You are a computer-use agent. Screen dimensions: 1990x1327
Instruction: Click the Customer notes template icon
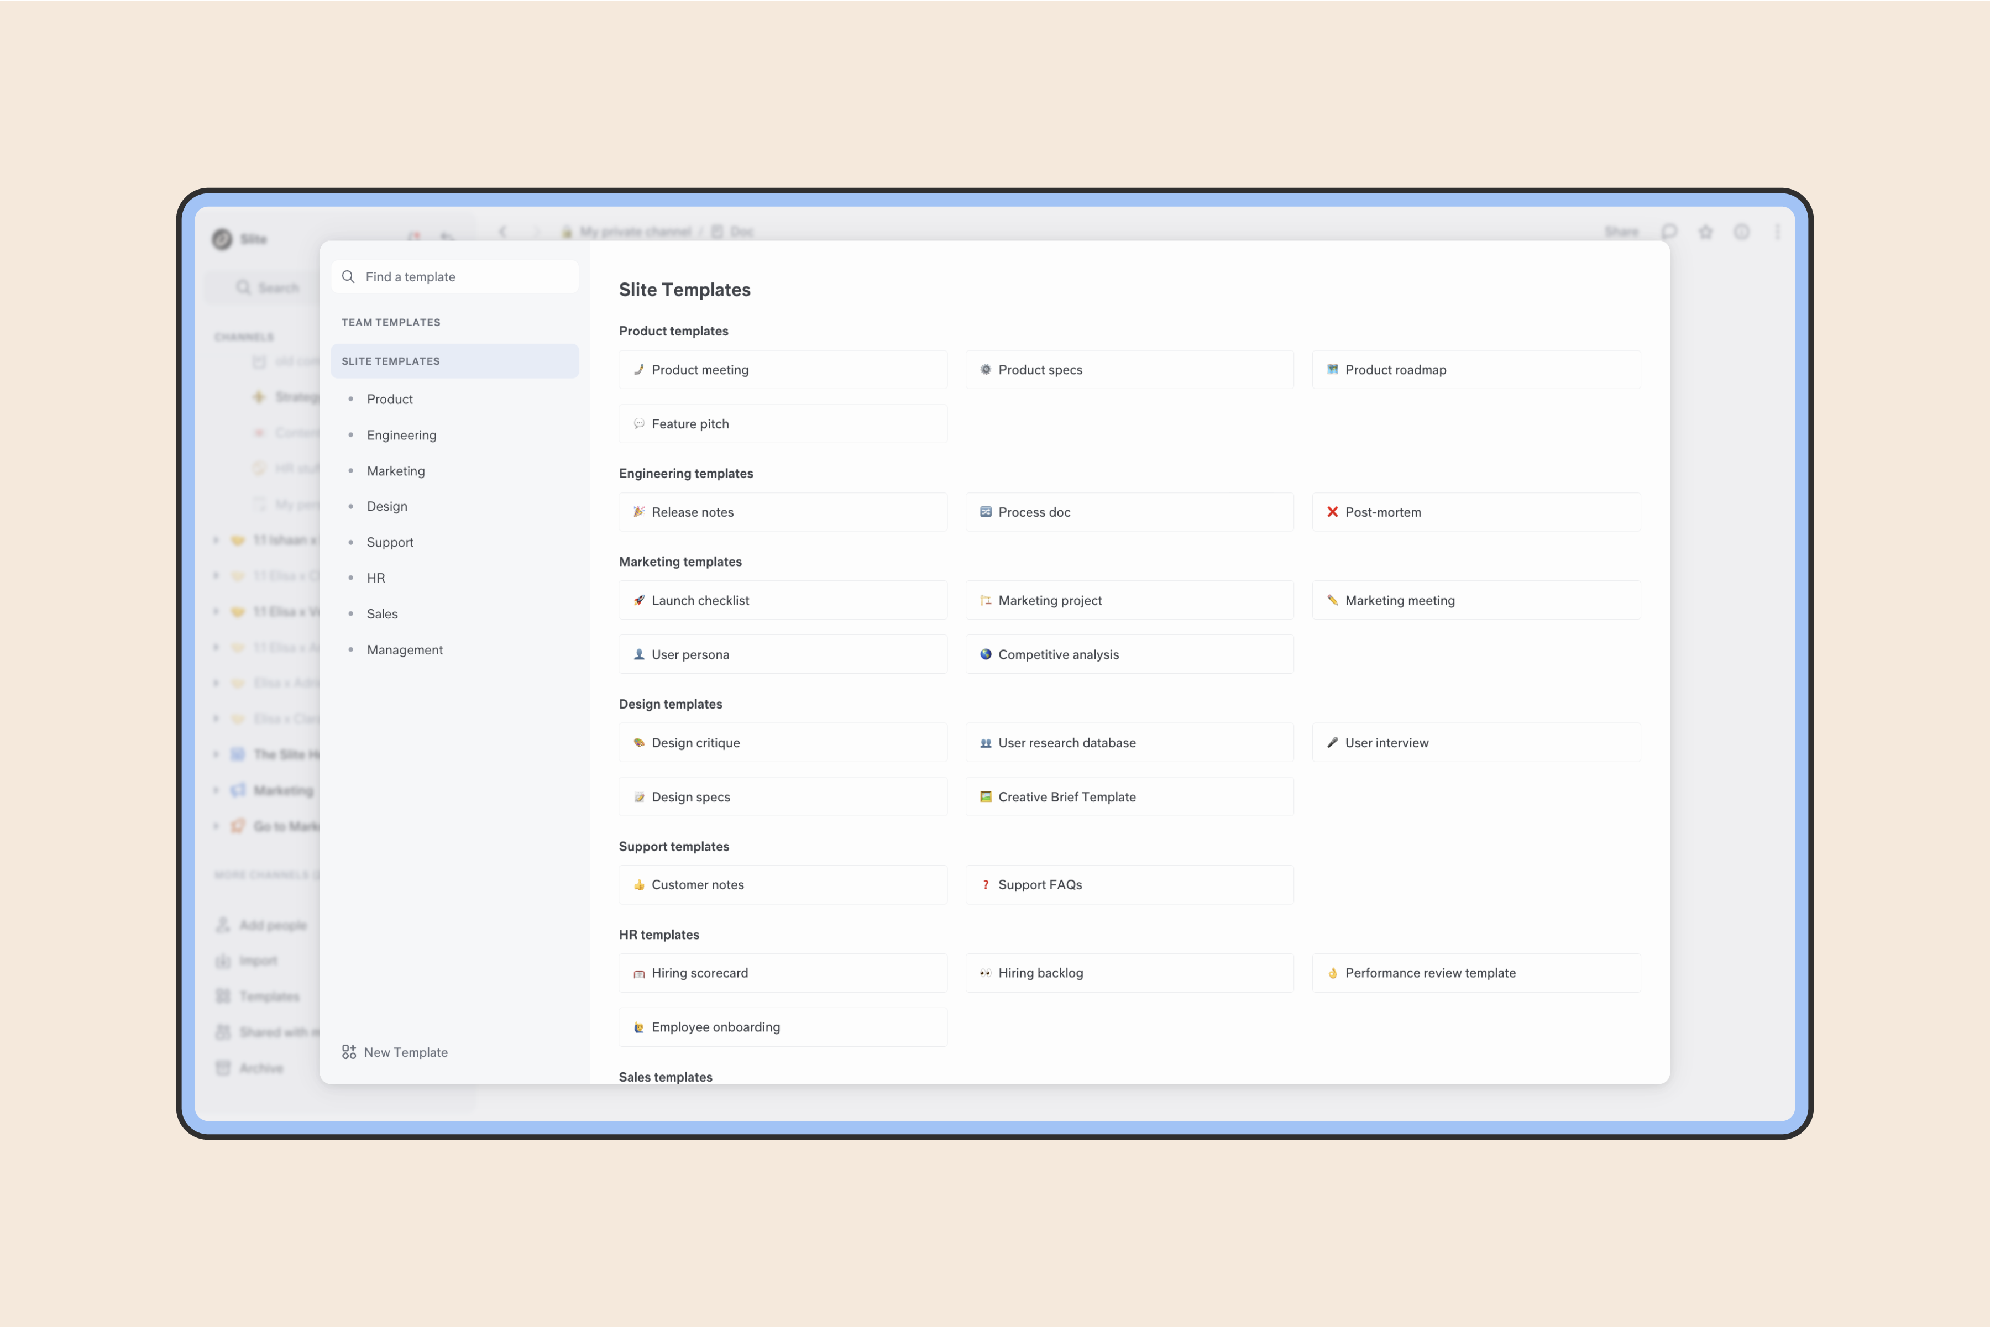640,884
